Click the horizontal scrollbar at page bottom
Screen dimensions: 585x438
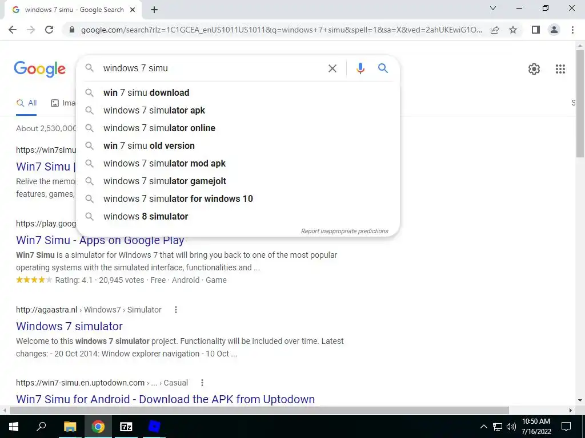click(259, 410)
